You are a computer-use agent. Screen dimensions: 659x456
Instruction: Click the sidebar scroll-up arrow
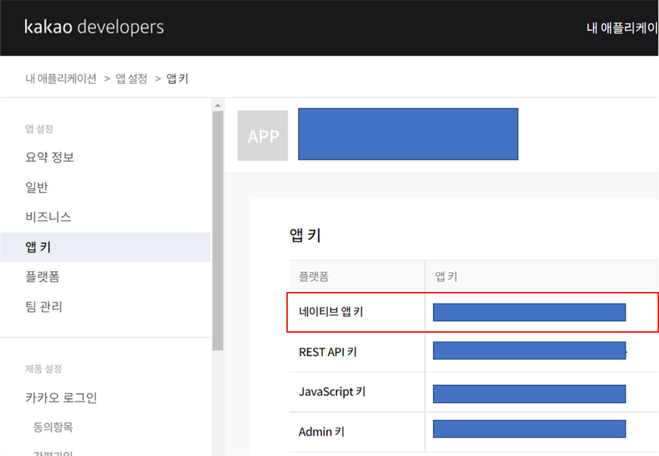coord(218,105)
